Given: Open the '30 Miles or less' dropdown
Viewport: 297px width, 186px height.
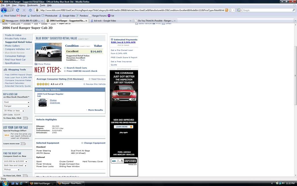Looking at the screenshot, I should click(14, 111).
